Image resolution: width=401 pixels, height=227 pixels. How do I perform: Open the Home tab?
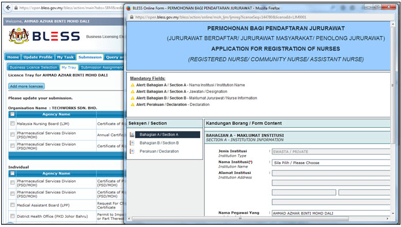(x=13, y=57)
